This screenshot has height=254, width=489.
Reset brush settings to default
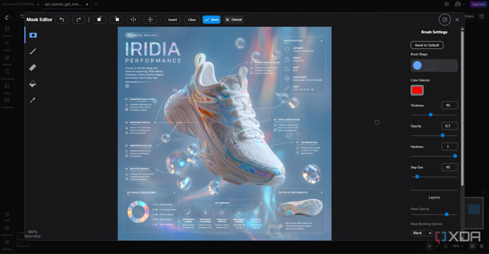pos(427,45)
